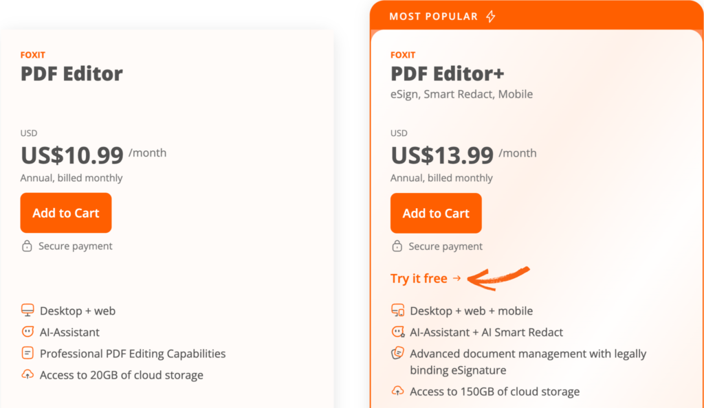Viewport: 704px width, 408px height.
Task: Click Add to Cart for PDF Editor+
Action: coord(436,214)
